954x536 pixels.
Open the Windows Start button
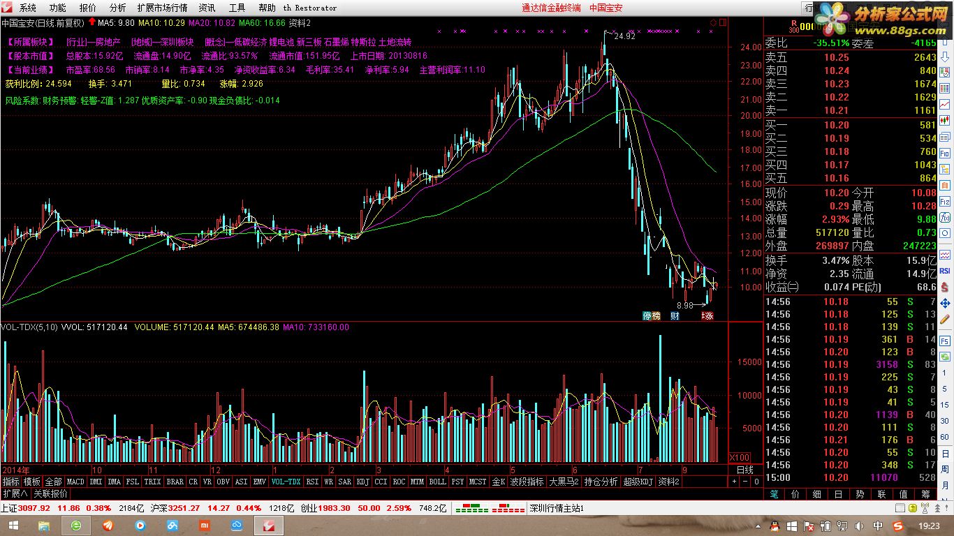13,526
